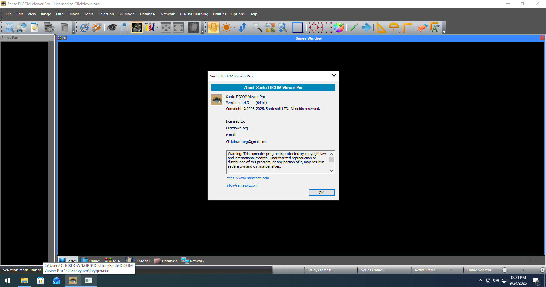Image resolution: width=546 pixels, height=287 pixels.
Task: Open the File menu
Action: (x=9, y=14)
